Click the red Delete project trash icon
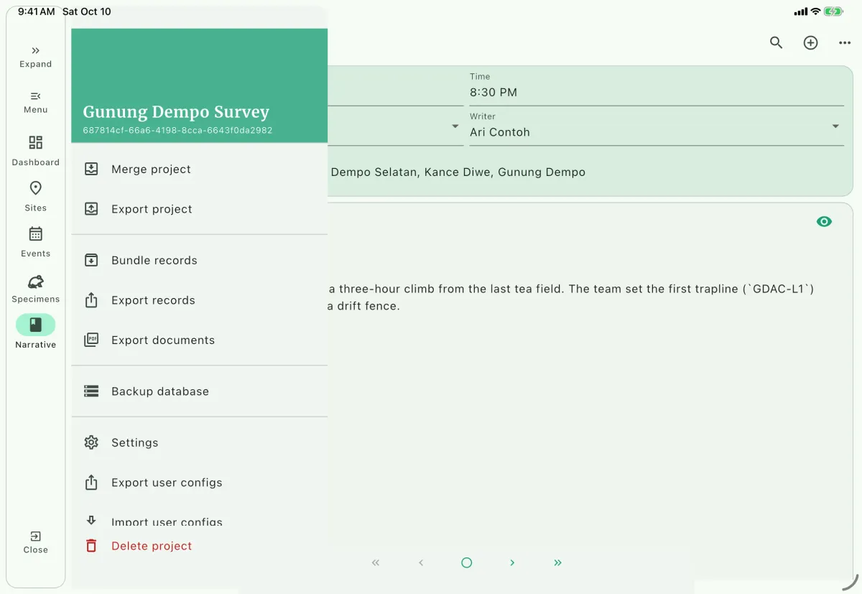 (91, 546)
